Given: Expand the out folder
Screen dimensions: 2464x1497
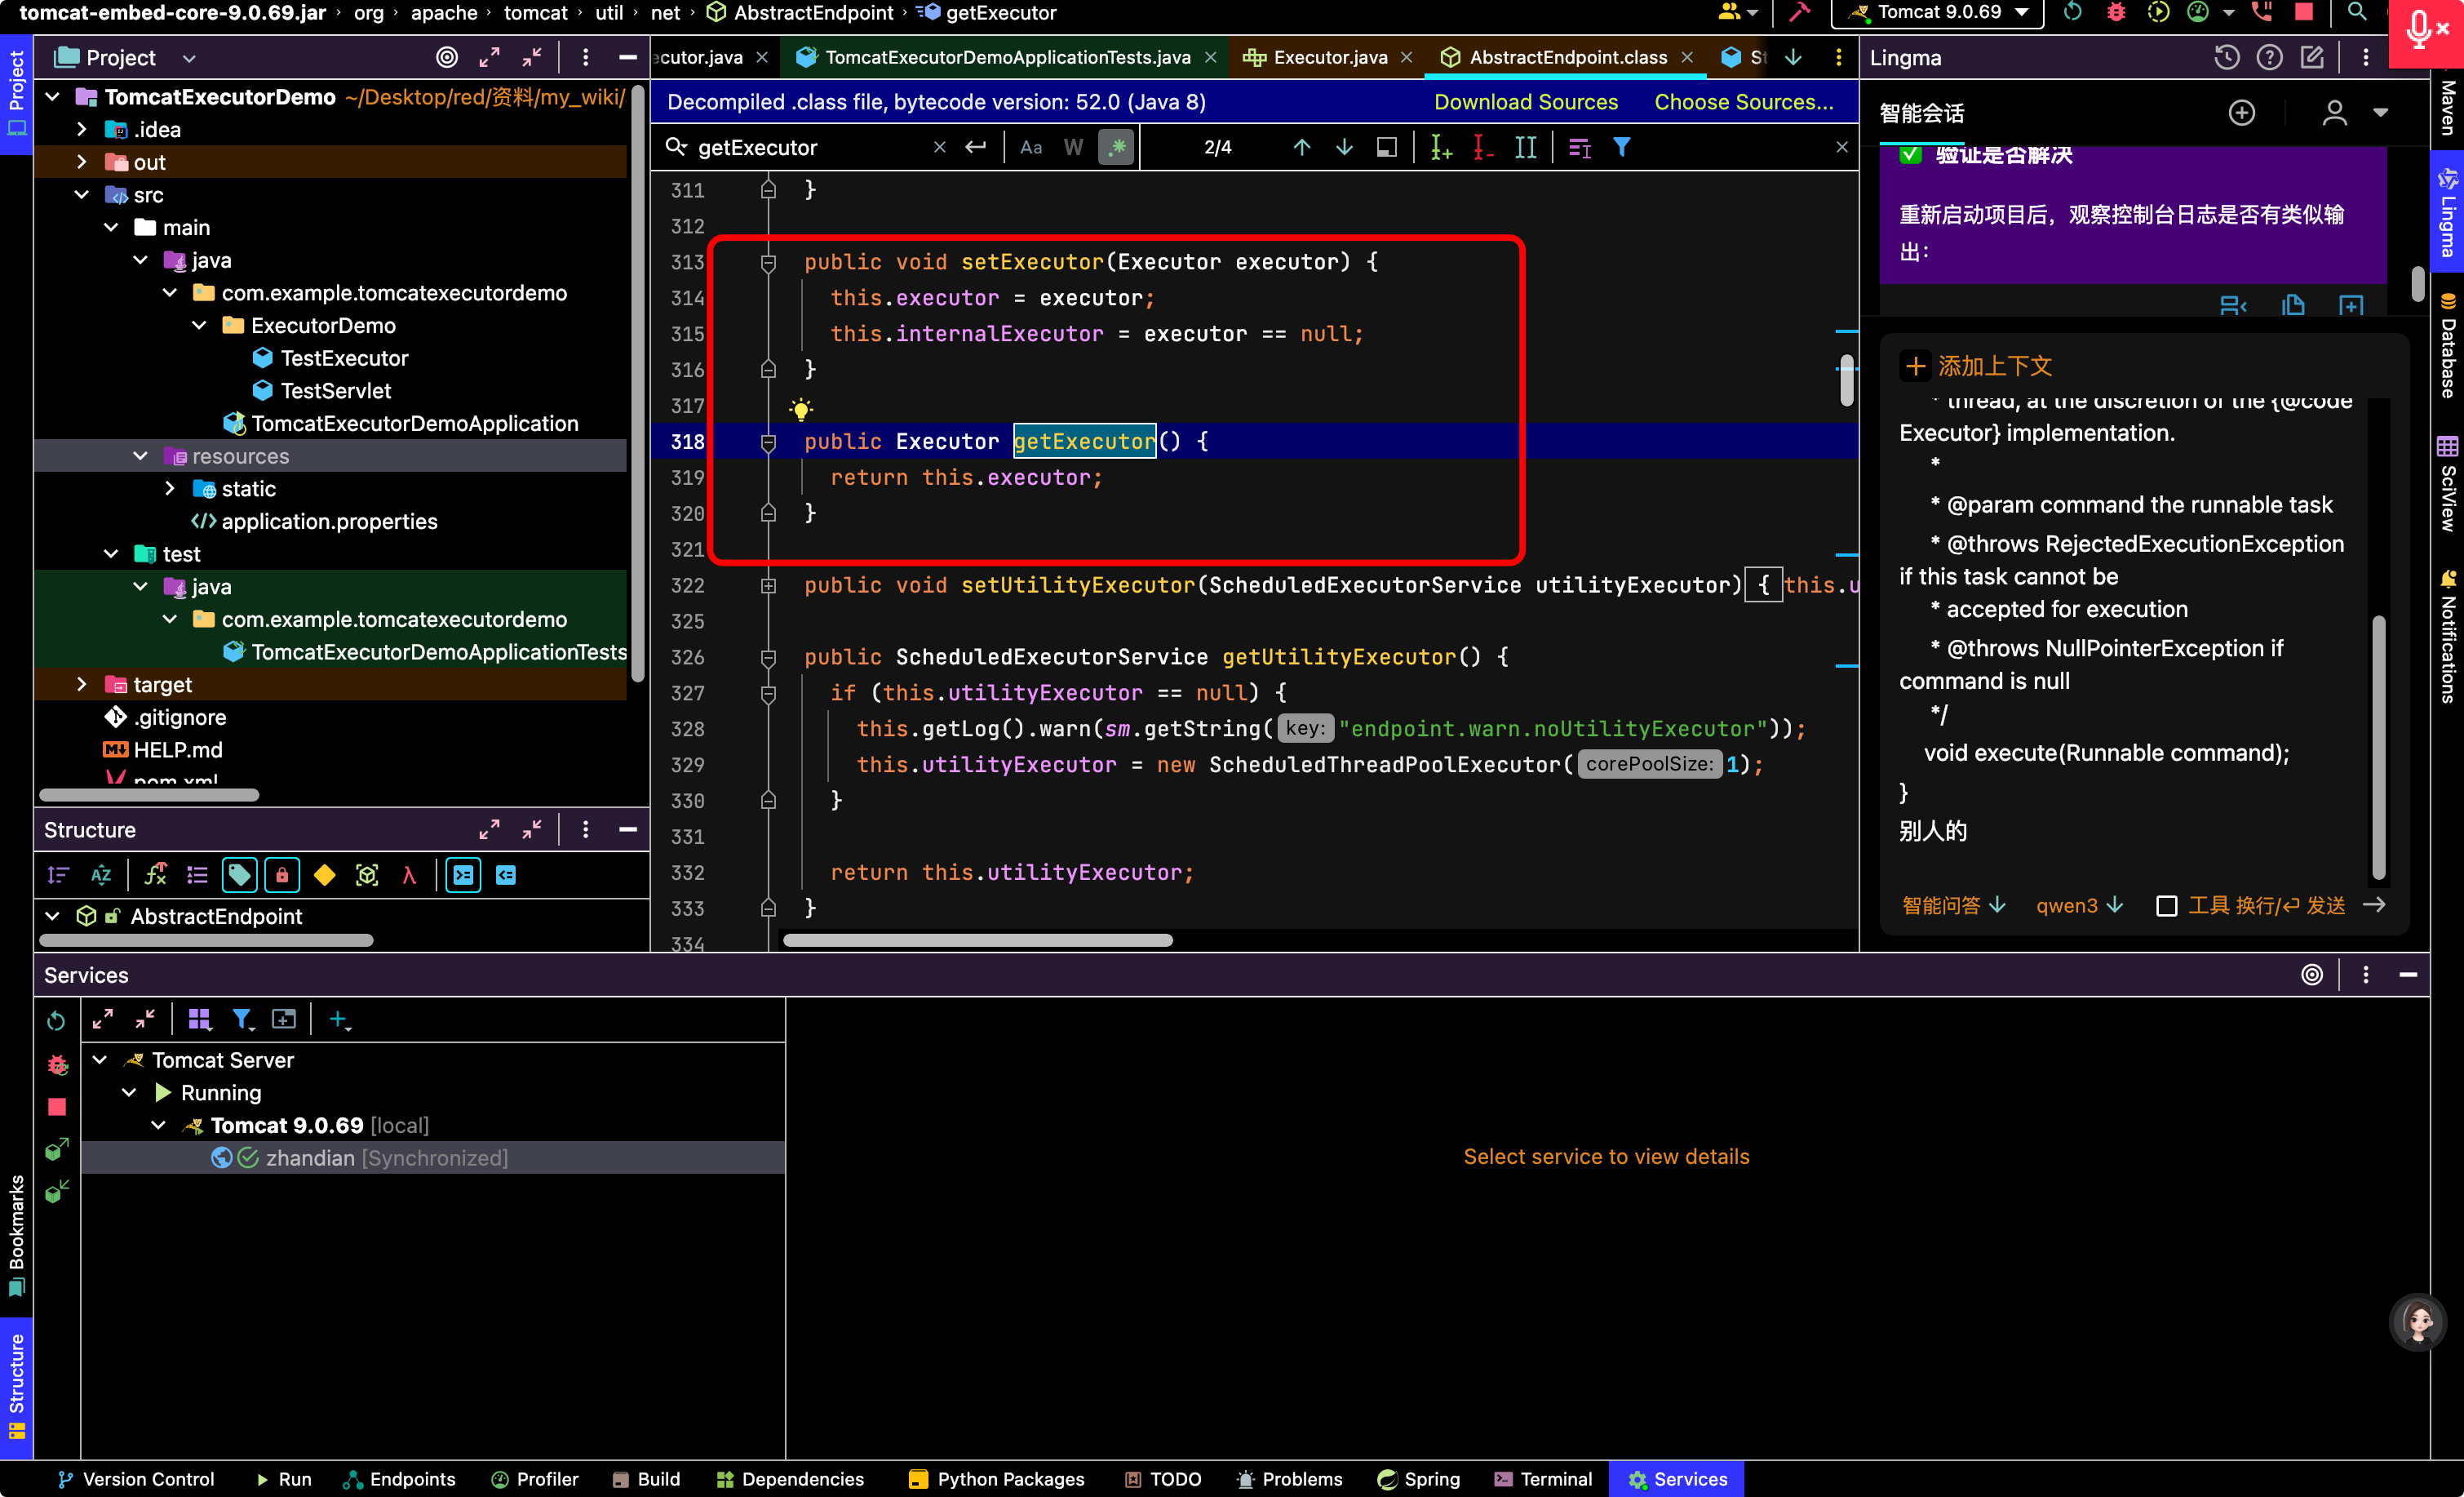Looking at the screenshot, I should coord(82,162).
